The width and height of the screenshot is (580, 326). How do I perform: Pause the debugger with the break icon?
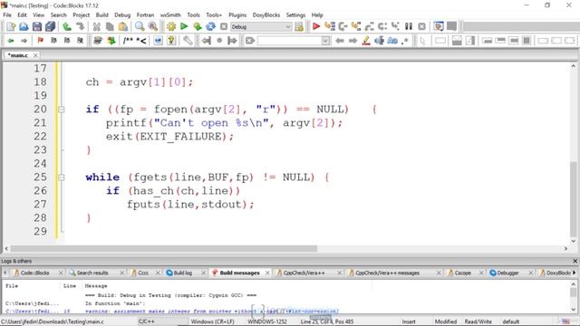pyautogui.click(x=409, y=26)
